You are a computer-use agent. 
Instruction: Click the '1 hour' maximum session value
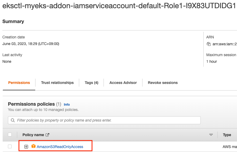(212, 61)
